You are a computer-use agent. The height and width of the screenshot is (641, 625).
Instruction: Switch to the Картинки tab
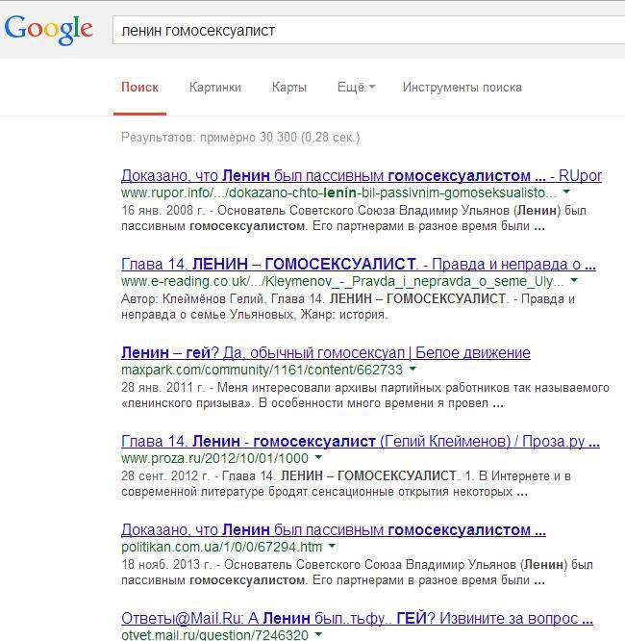[215, 88]
